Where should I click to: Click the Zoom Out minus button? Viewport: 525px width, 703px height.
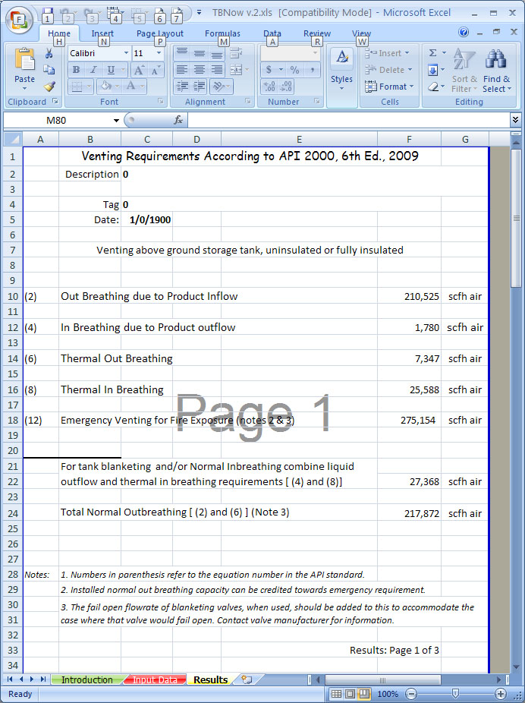[x=410, y=694]
